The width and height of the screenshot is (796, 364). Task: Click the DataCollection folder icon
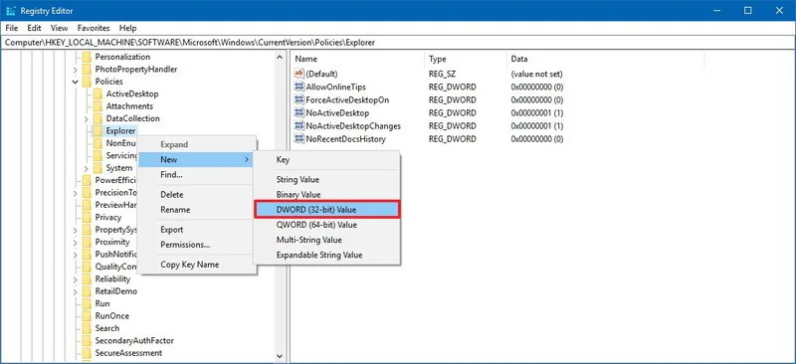[98, 118]
